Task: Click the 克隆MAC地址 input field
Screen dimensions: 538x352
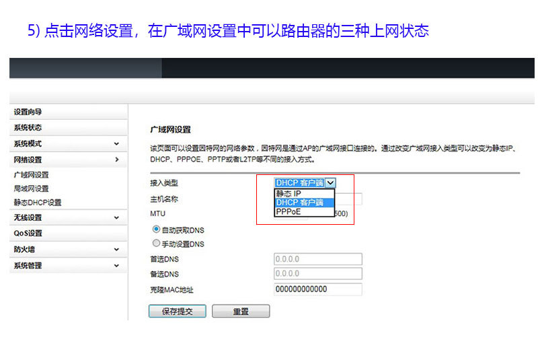Action: click(x=318, y=289)
